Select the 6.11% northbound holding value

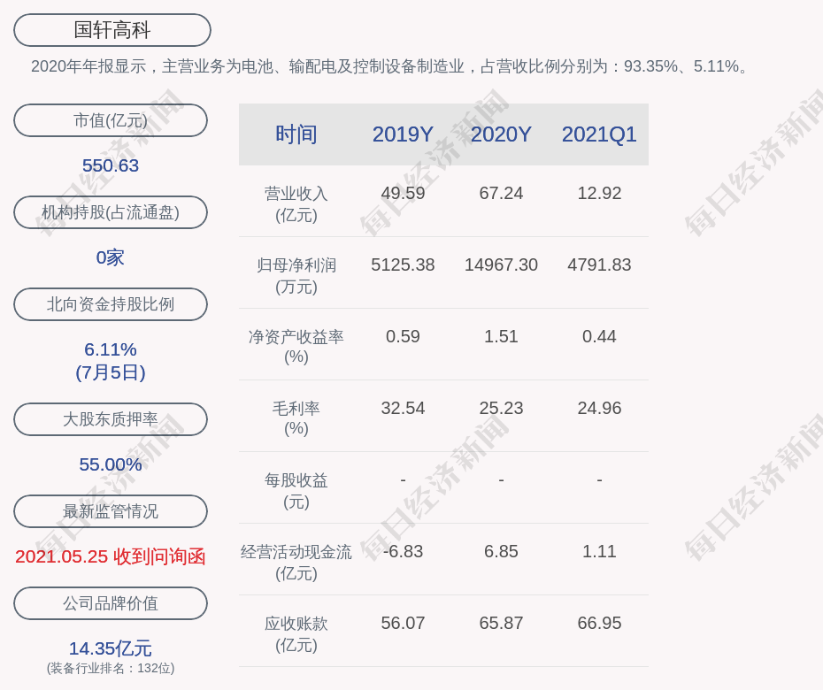click(111, 349)
